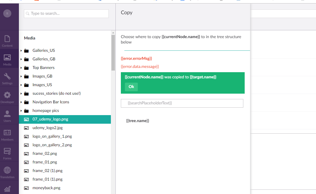Expand the Galleries_US folder
Screen dimensions: 316x194
[x=21, y=51]
